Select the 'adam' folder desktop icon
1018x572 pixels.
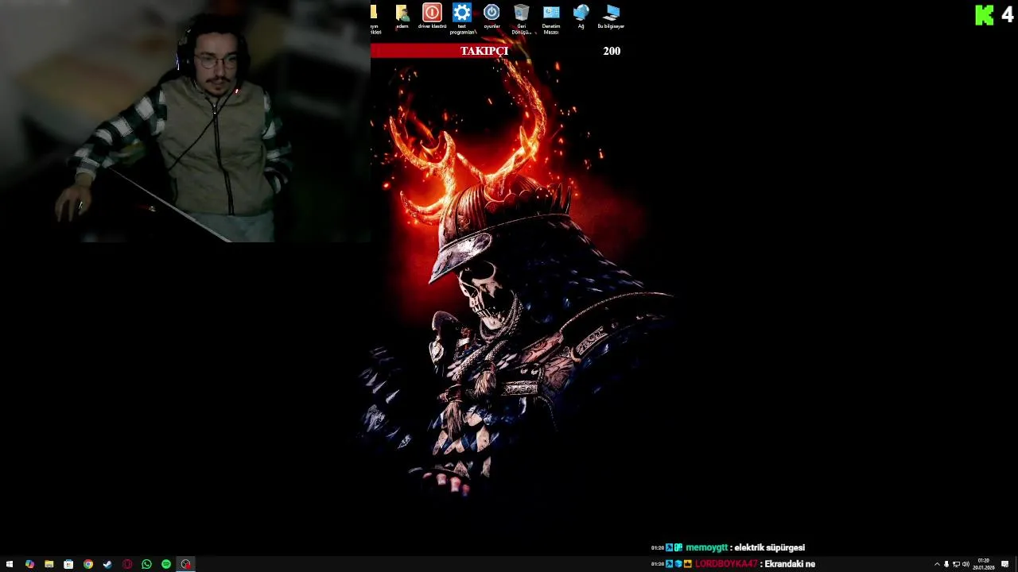[402, 17]
